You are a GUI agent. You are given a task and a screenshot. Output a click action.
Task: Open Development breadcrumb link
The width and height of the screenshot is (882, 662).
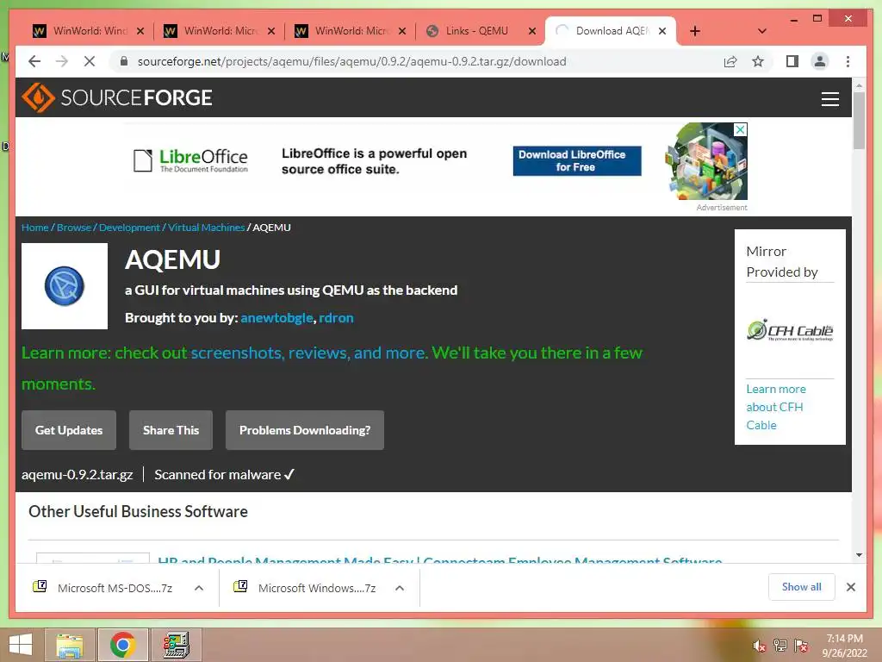click(129, 228)
